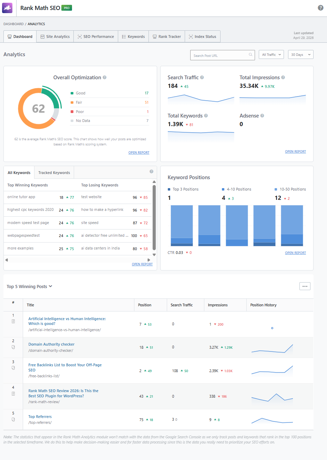327x460 pixels.
Task: Open the Rank Tracker tab
Action: point(167,37)
